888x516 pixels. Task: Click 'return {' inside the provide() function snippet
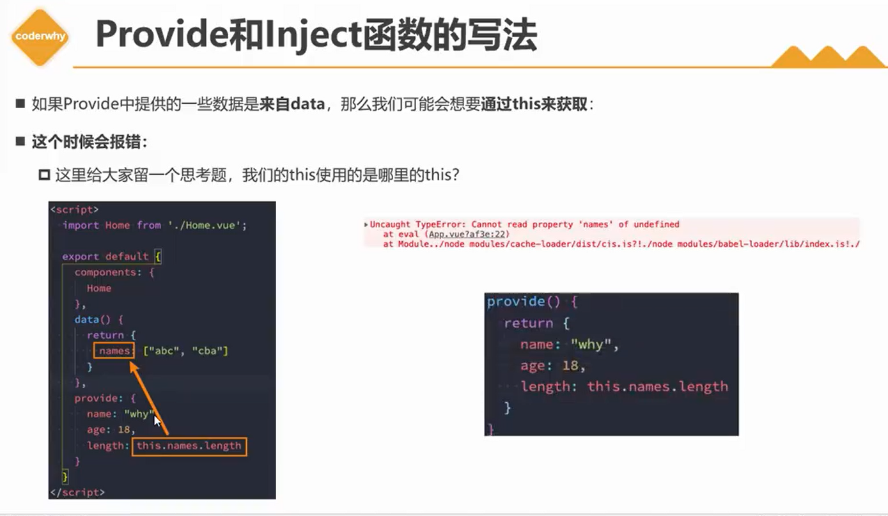click(x=537, y=323)
